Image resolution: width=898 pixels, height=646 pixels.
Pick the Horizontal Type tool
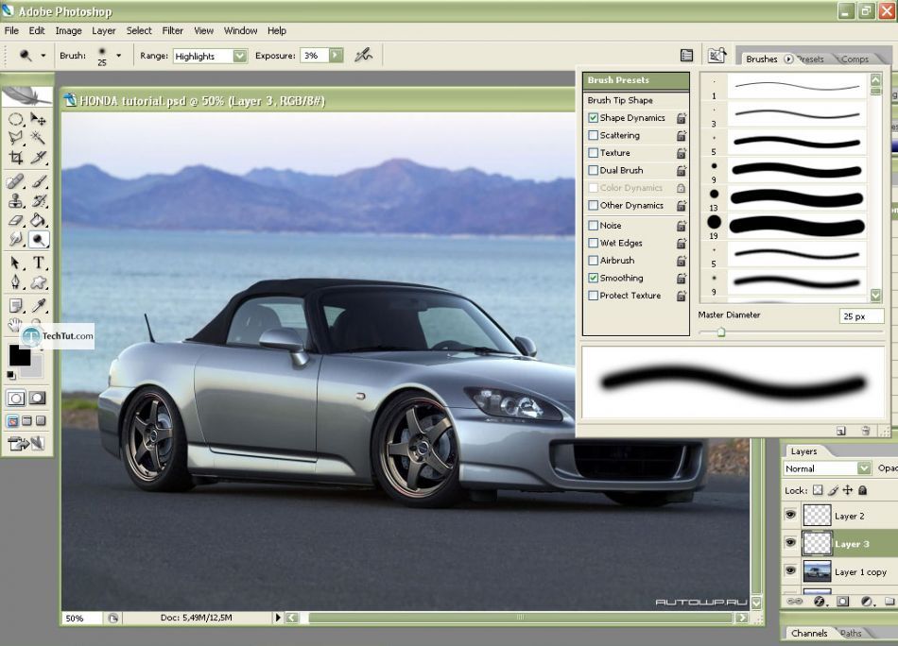[39, 263]
